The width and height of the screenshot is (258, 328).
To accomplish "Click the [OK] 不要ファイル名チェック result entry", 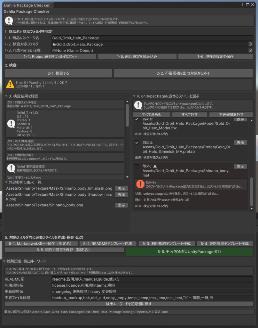I will click(x=65, y=177).
